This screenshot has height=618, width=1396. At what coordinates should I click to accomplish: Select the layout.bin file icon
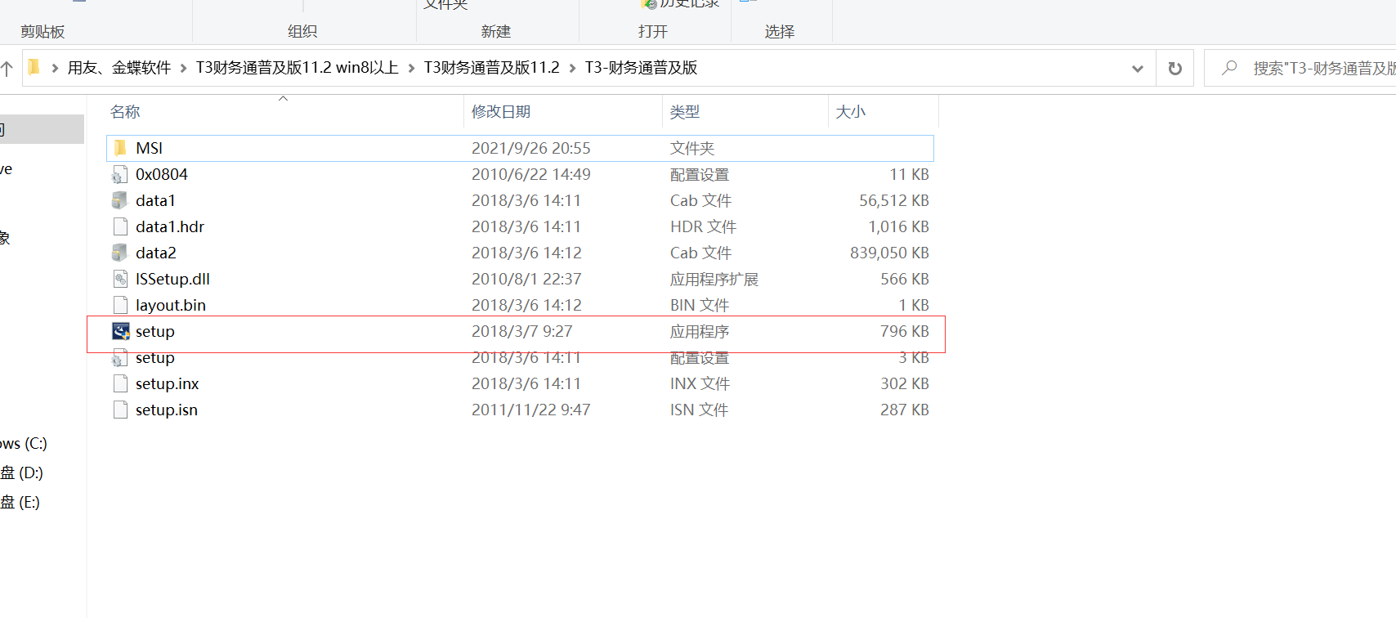(120, 305)
